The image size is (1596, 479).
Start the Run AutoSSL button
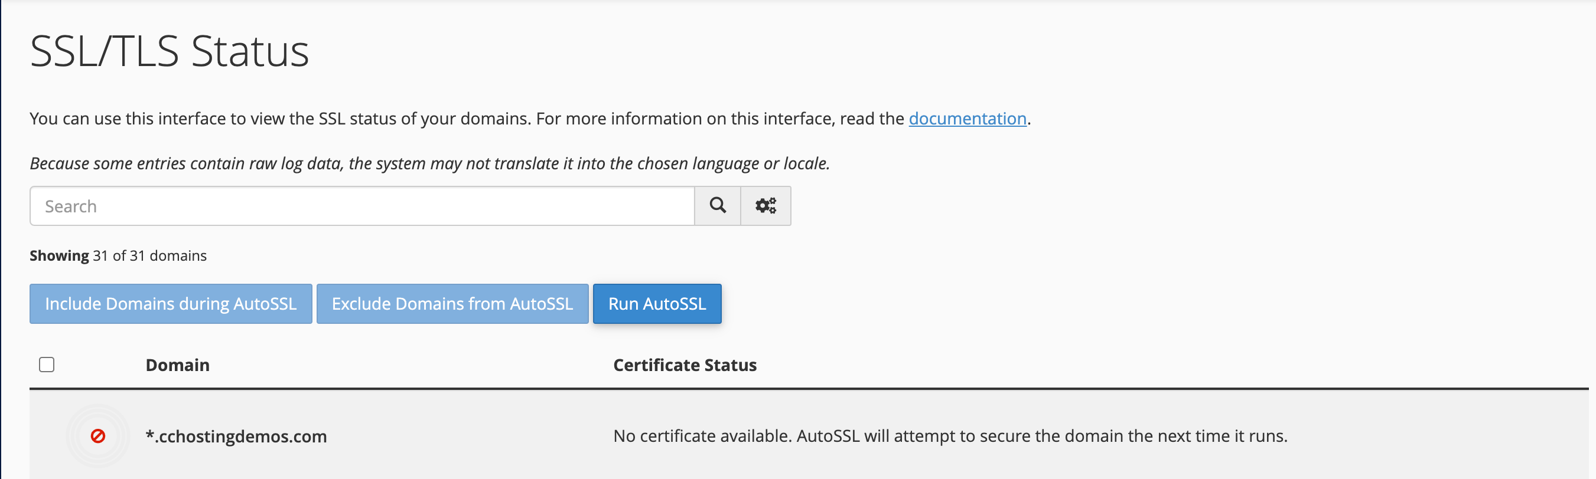tap(657, 304)
